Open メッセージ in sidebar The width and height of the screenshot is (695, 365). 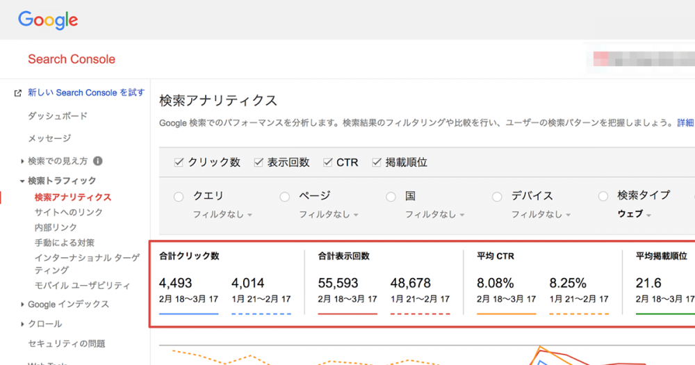(x=49, y=138)
